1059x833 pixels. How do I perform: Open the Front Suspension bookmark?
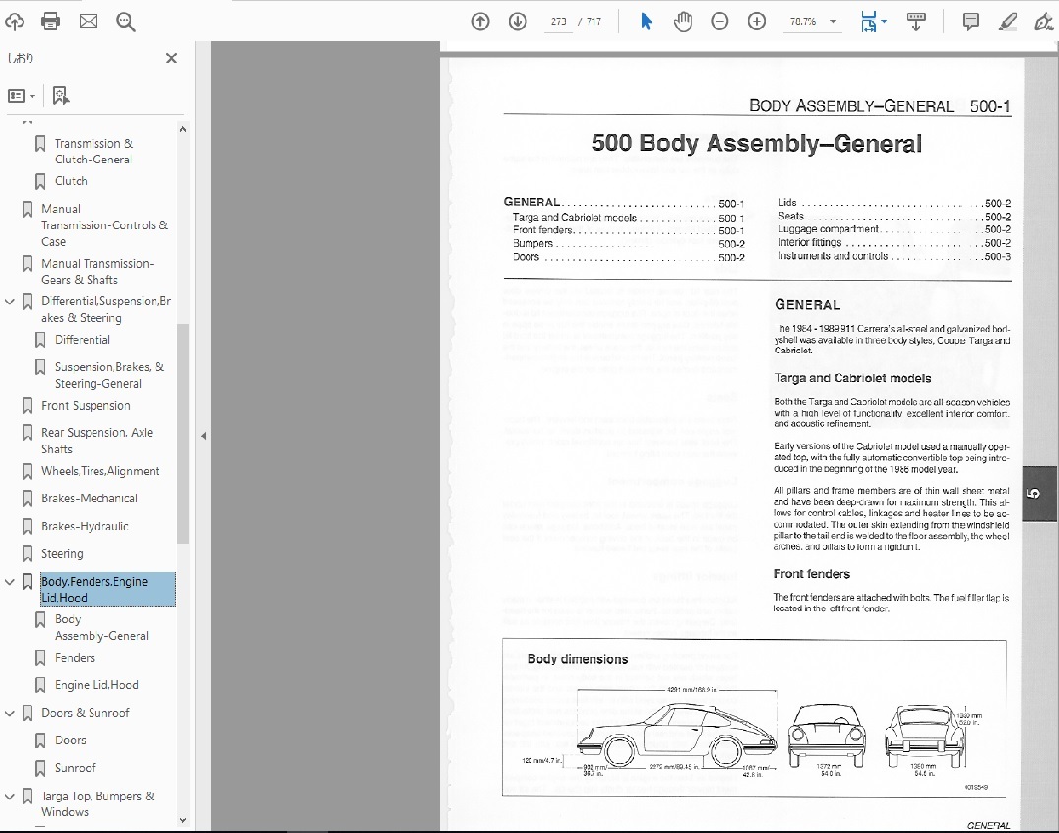coord(86,406)
